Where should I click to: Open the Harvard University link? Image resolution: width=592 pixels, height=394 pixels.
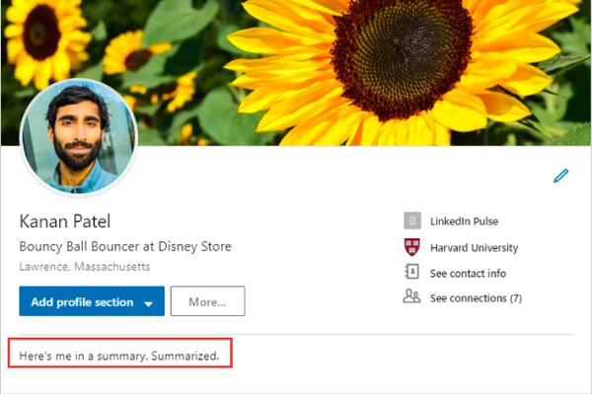474,247
